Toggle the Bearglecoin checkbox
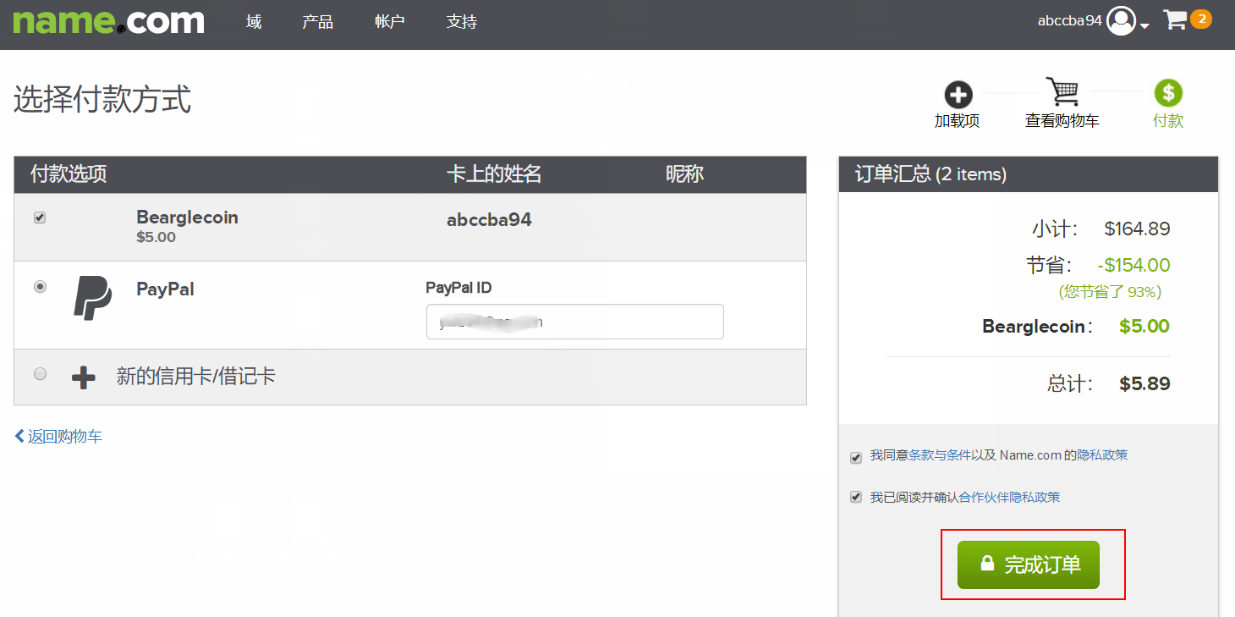Viewport: 1235px width, 617px height. (x=40, y=218)
